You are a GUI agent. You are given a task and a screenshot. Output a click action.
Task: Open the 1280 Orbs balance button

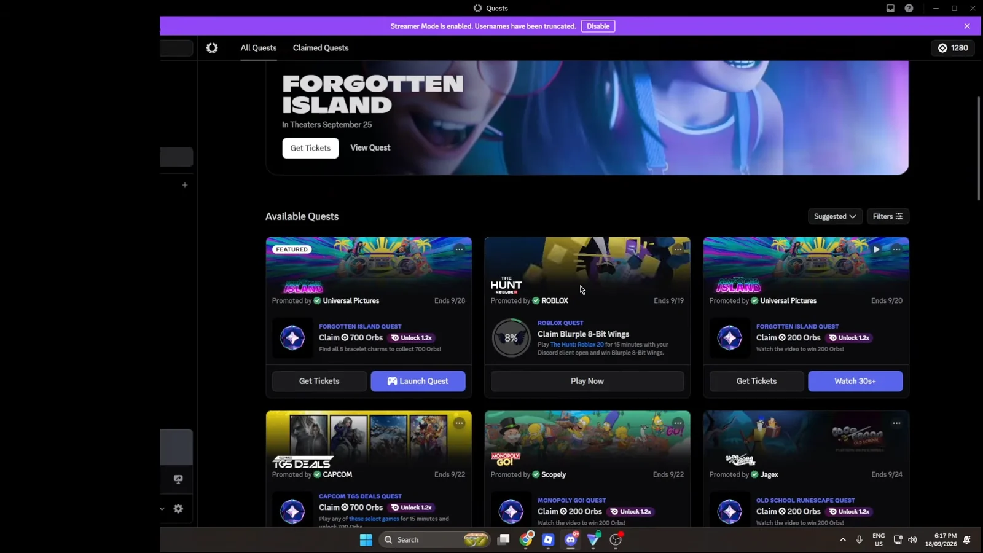point(953,48)
